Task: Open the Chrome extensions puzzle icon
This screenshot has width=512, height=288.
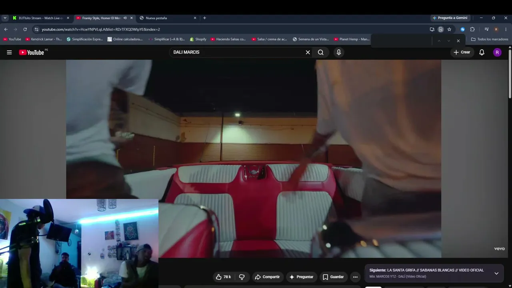Action: coord(472,29)
